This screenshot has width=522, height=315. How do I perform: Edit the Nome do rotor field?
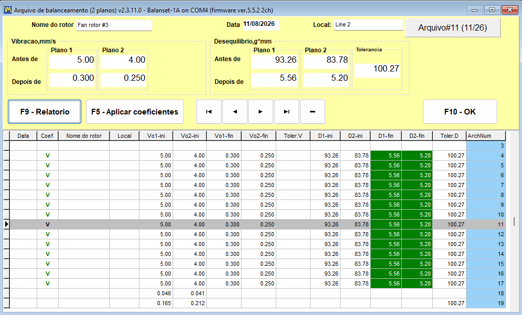point(114,25)
